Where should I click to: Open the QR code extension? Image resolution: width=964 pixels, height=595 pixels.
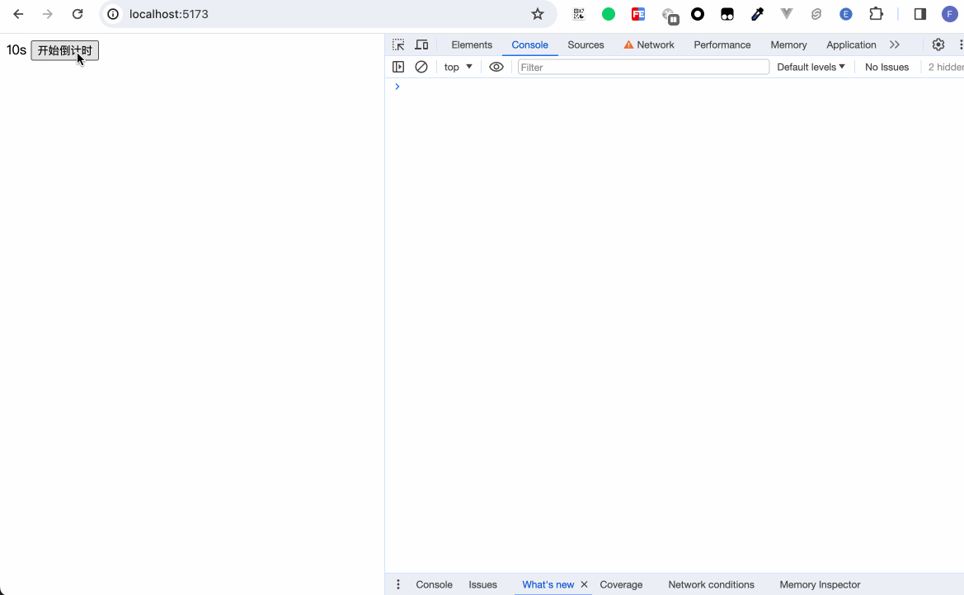[x=579, y=14]
